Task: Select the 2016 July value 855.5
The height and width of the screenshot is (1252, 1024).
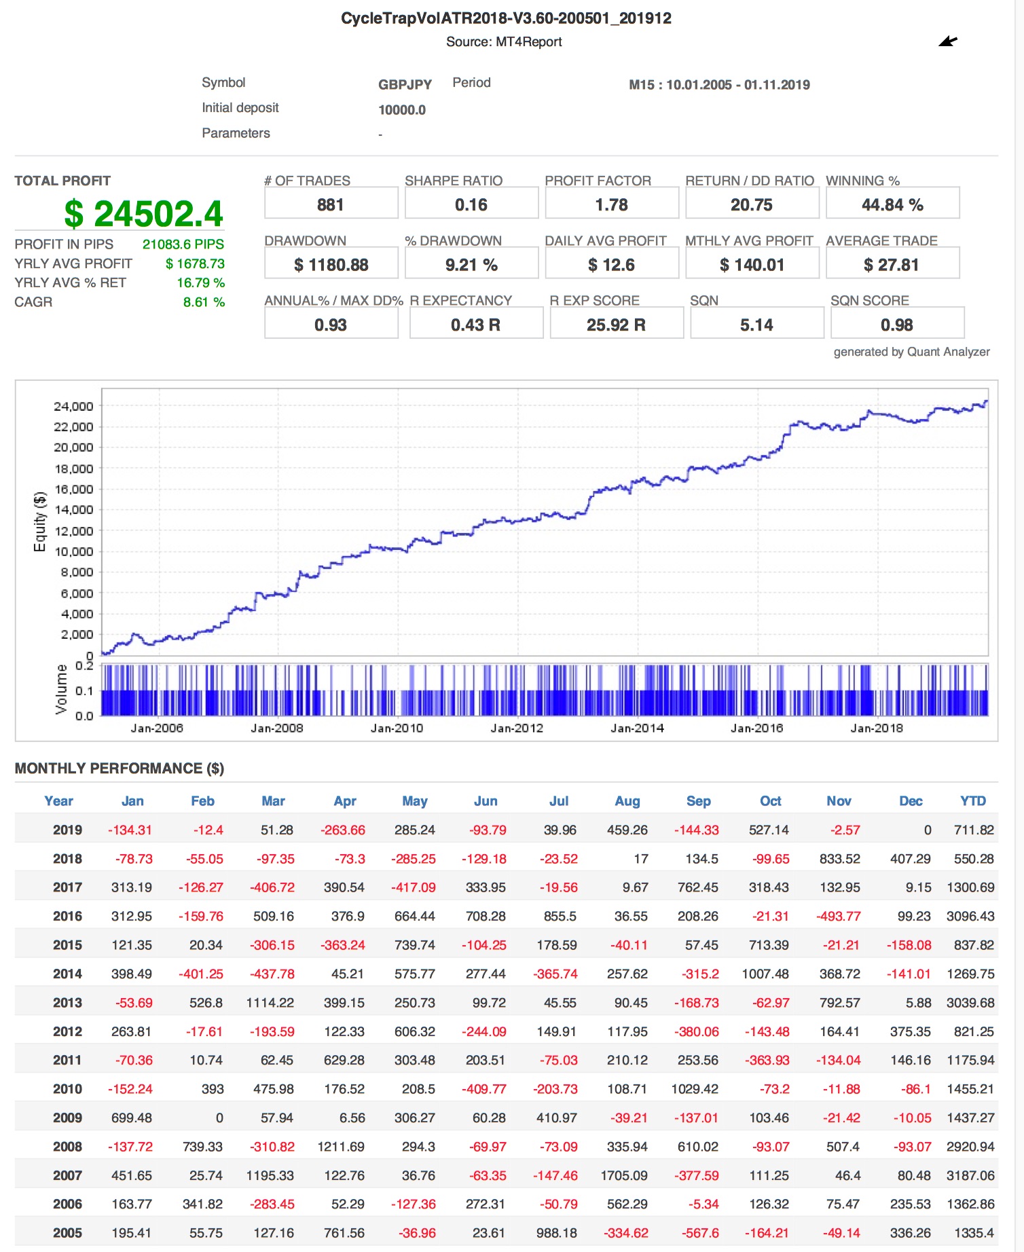Action: click(x=560, y=916)
